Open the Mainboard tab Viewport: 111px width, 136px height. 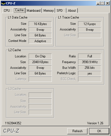point(33,11)
